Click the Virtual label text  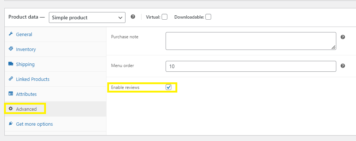tap(153, 17)
